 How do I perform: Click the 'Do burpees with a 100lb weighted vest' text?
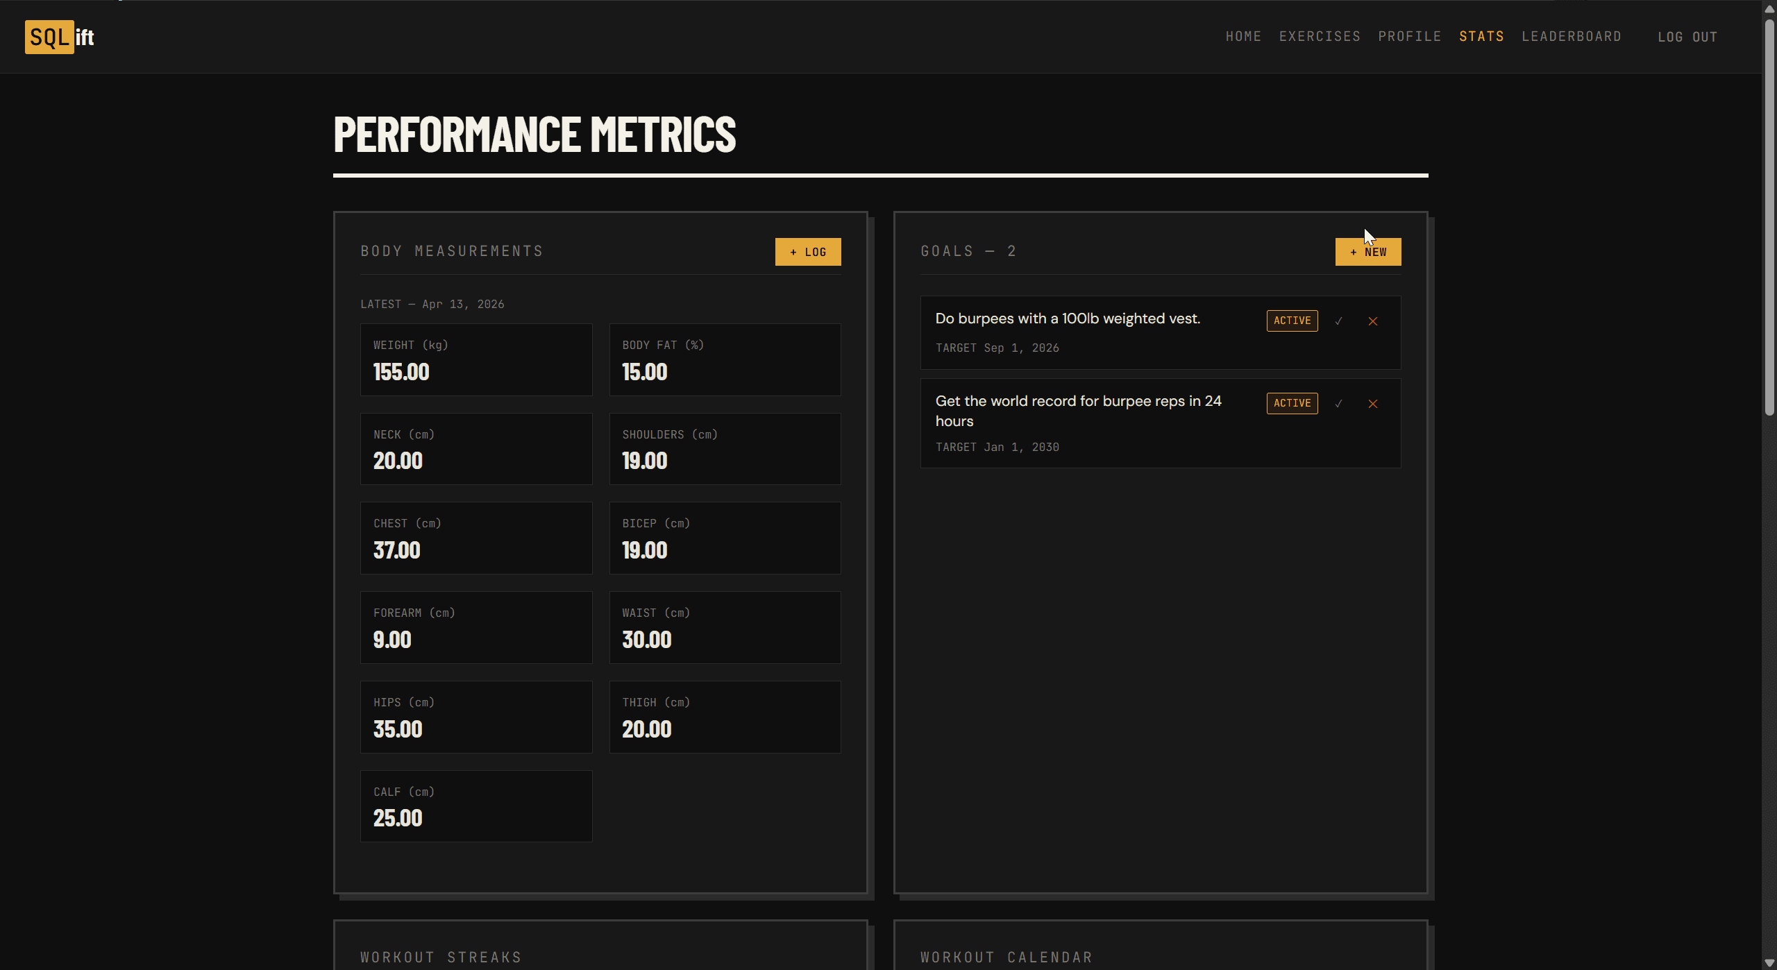tap(1068, 318)
